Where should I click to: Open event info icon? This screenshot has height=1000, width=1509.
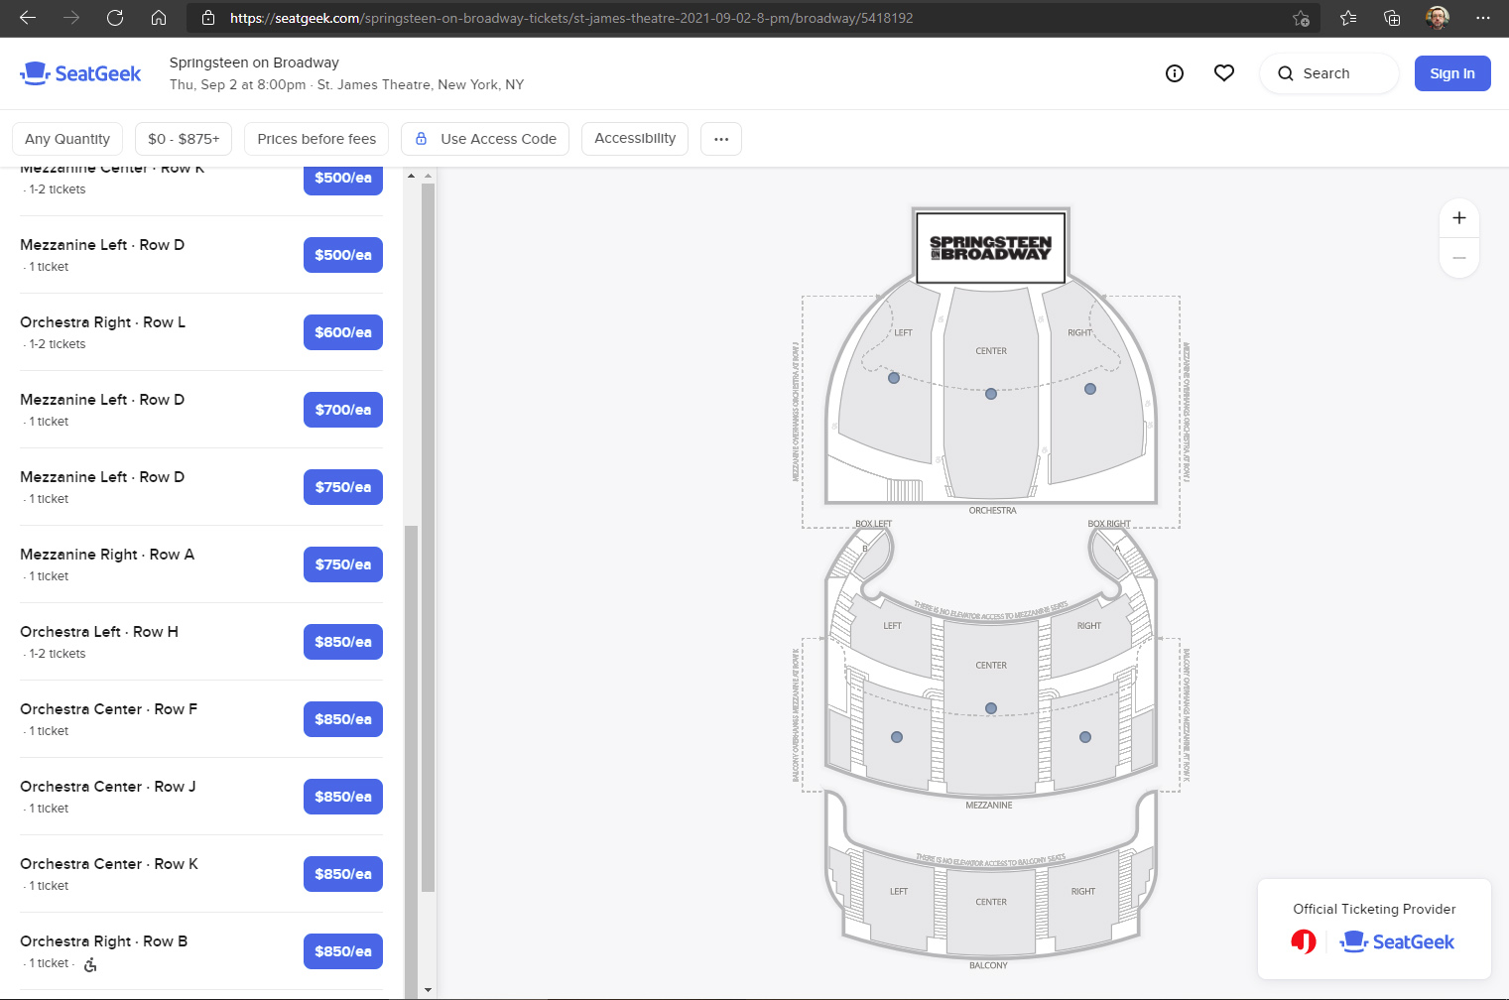click(1175, 73)
